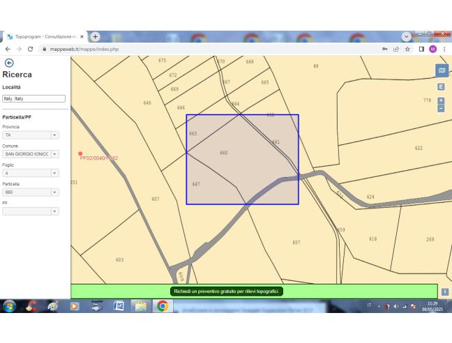Zoom in with the plus button
Screen dimensions: 452x343
click(441, 100)
